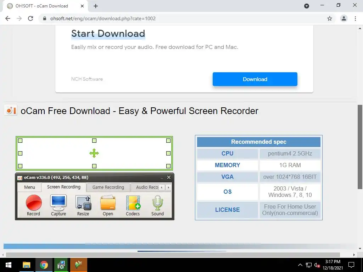Click the oCam Codecs icon
This screenshot has height=272, width=363.
pyautogui.click(x=133, y=203)
